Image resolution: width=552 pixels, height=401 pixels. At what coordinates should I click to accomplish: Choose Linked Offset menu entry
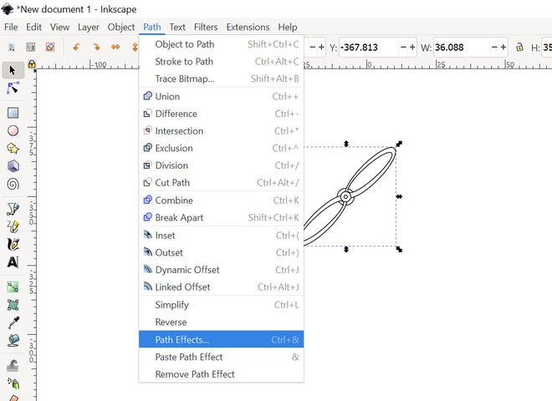click(222, 287)
